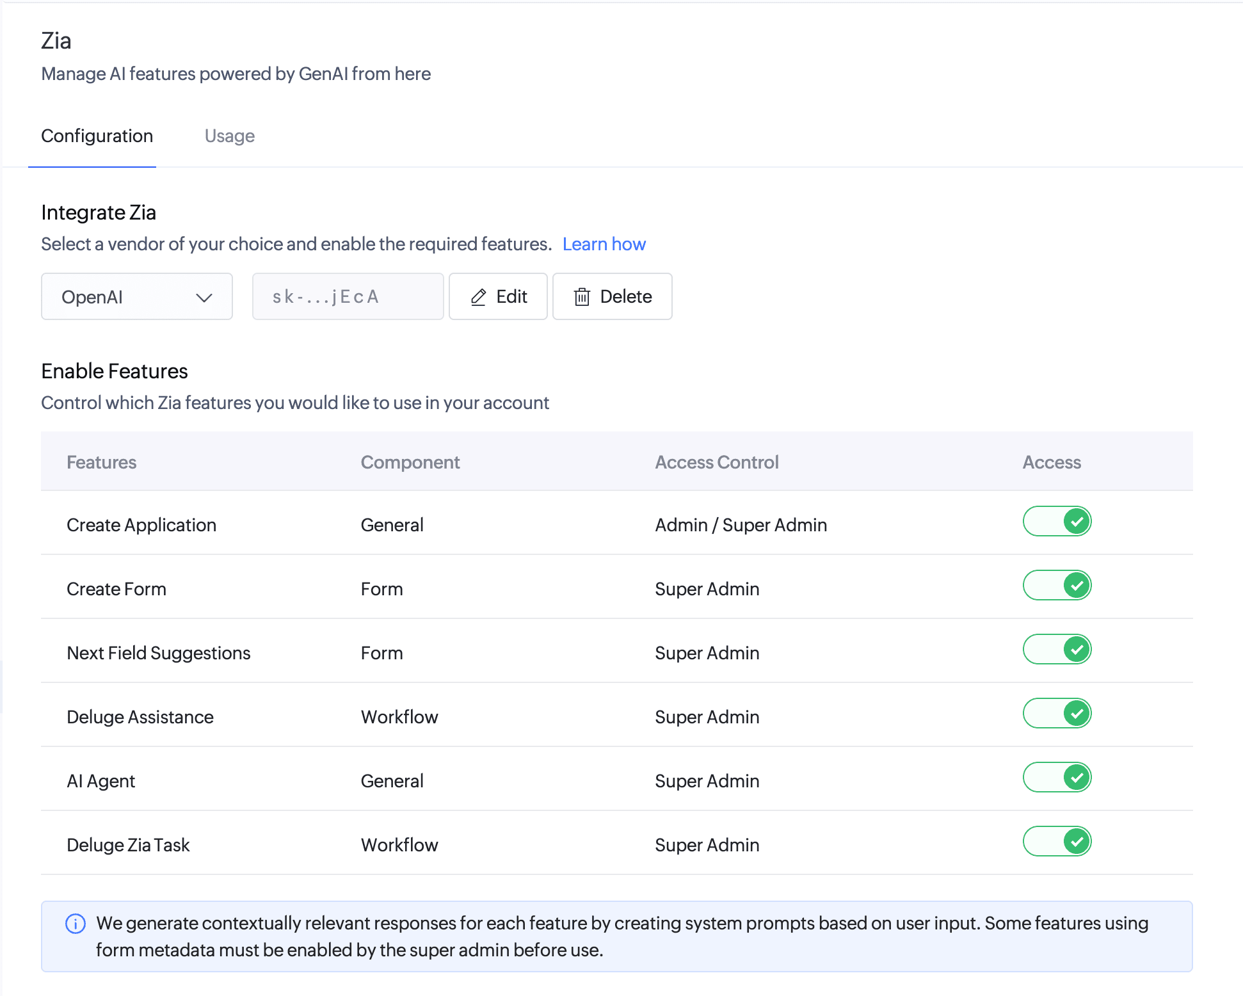Screen dimensions: 1243x996
Task: Toggle Deluge Assistance access switch
Action: (x=1057, y=713)
